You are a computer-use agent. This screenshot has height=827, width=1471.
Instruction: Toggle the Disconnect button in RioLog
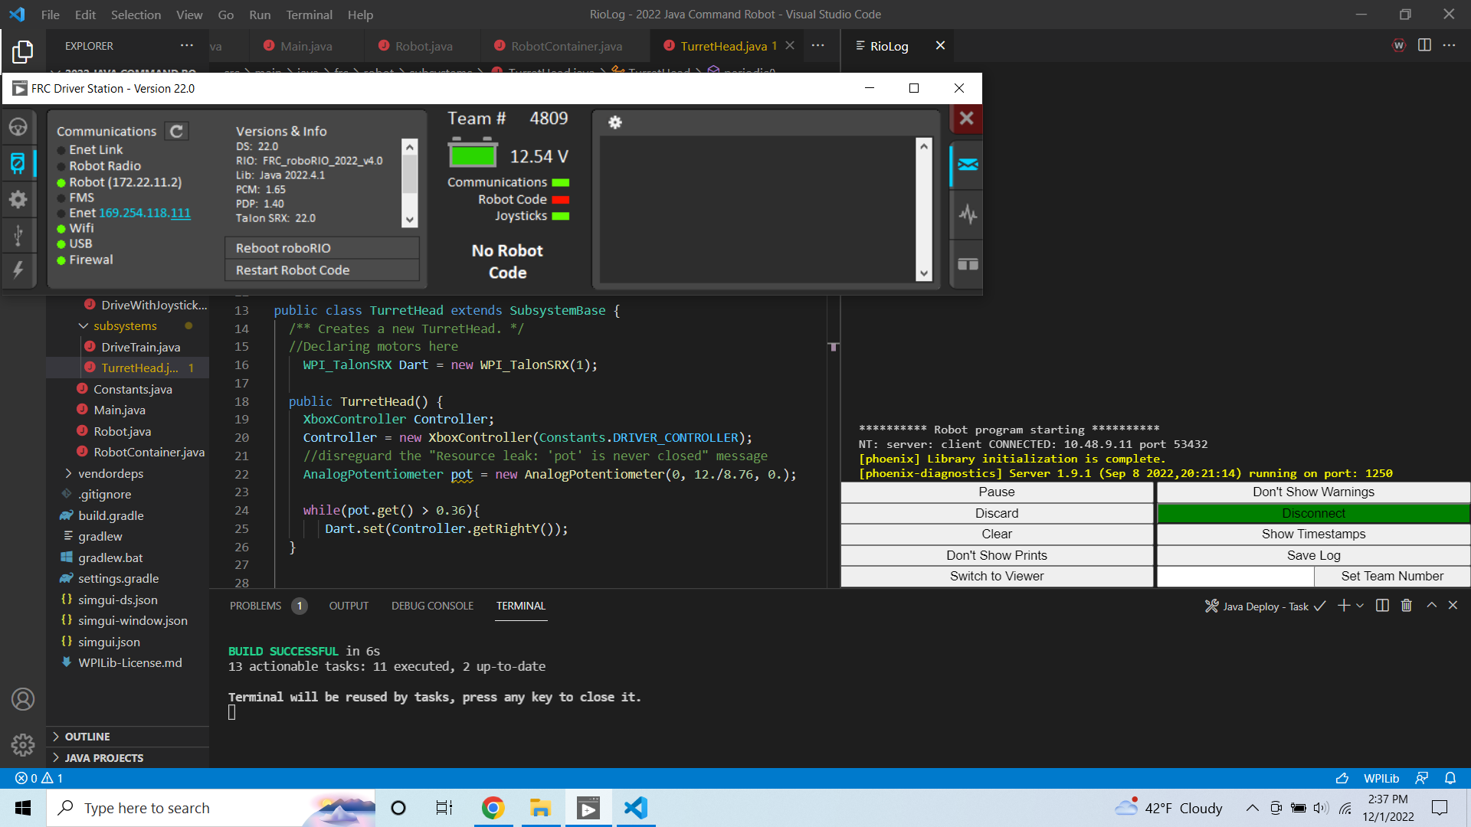click(x=1313, y=513)
